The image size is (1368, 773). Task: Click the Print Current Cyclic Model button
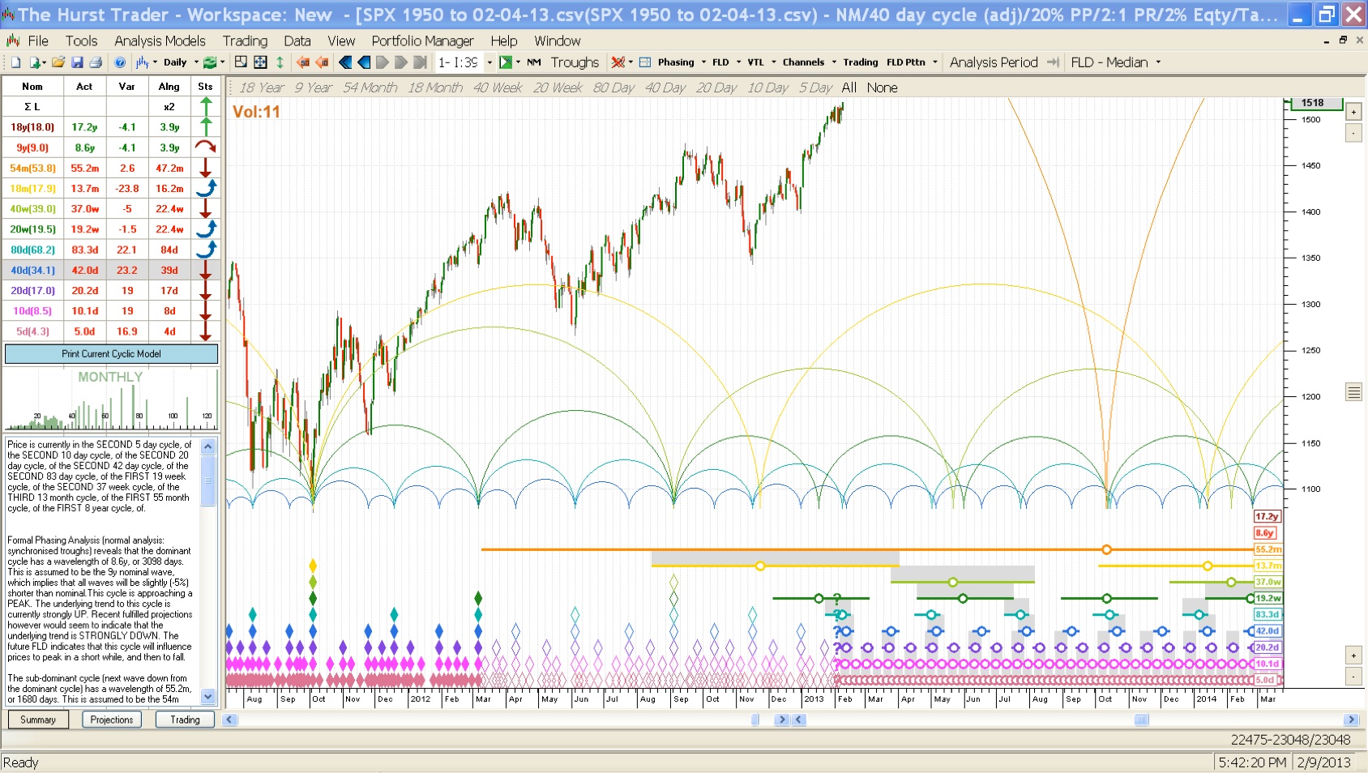tap(111, 354)
